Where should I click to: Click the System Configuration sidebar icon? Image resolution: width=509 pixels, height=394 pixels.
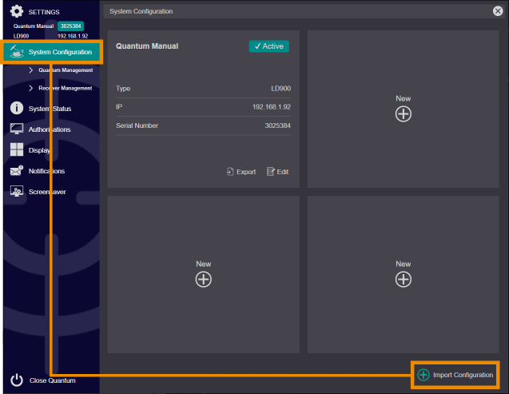[x=17, y=52]
